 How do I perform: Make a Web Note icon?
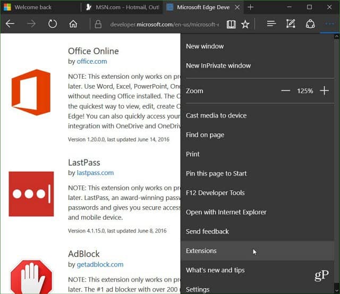tap(291, 23)
